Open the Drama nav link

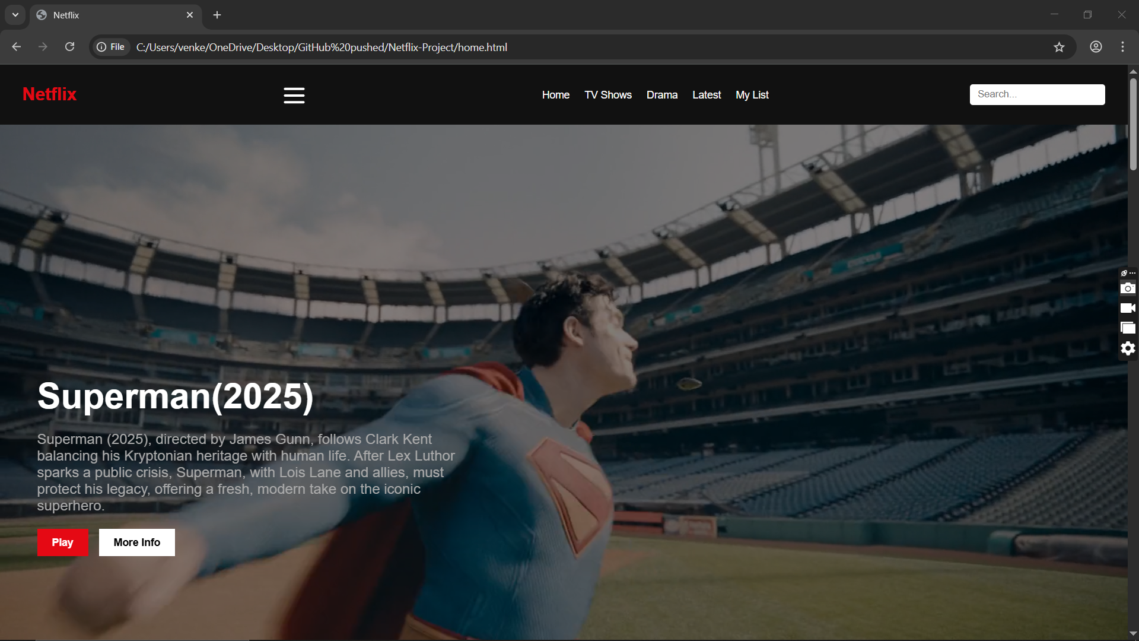[x=661, y=95]
